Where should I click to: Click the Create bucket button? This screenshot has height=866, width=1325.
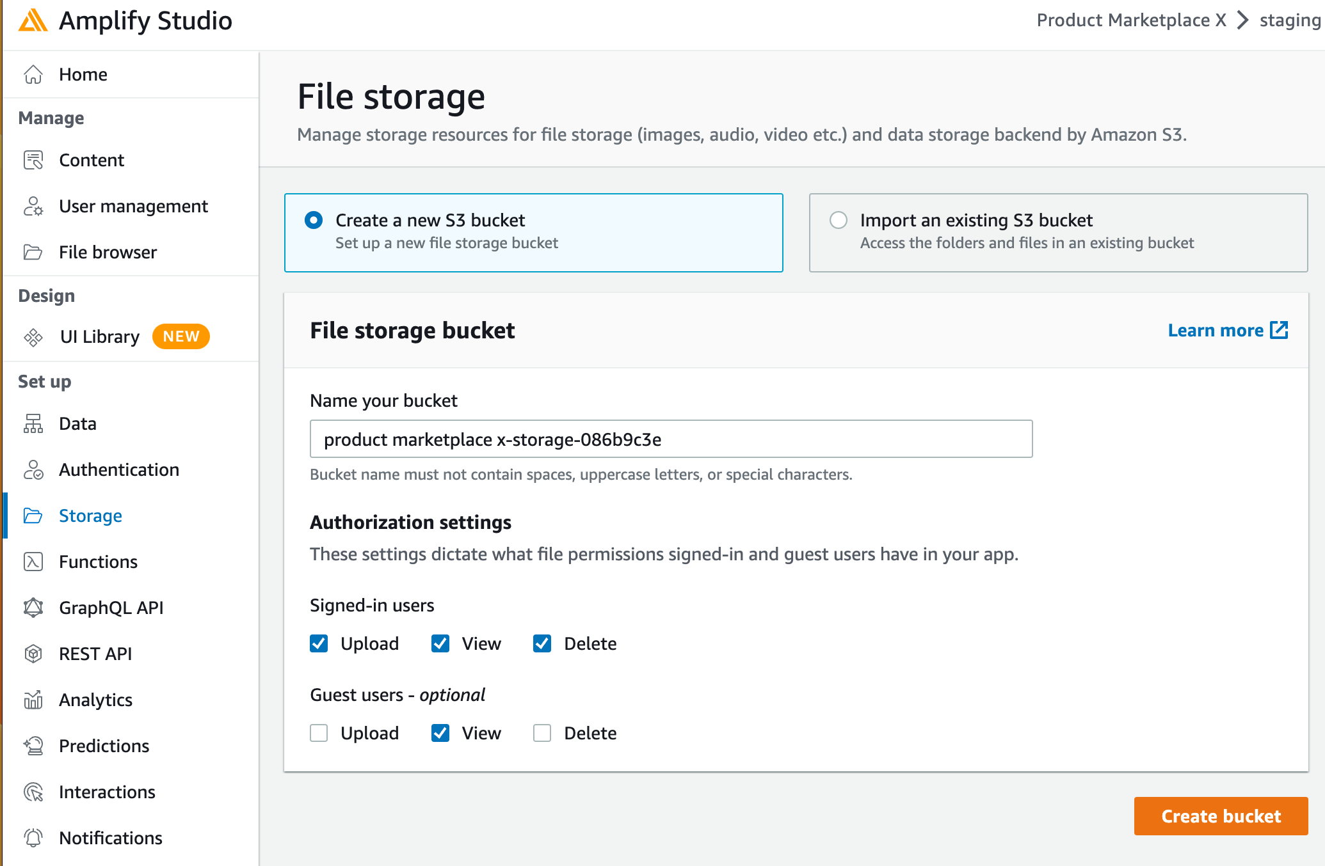(x=1221, y=816)
